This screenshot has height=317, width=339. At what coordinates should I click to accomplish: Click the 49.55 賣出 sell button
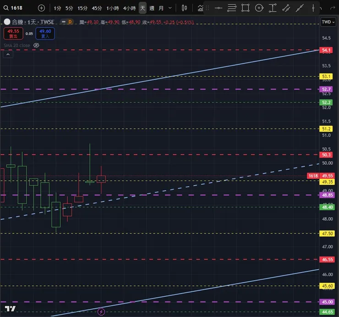pyautogui.click(x=13, y=33)
